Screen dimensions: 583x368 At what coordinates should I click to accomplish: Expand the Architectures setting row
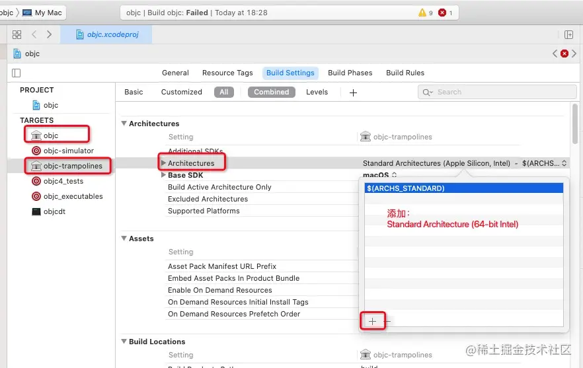[x=163, y=163]
